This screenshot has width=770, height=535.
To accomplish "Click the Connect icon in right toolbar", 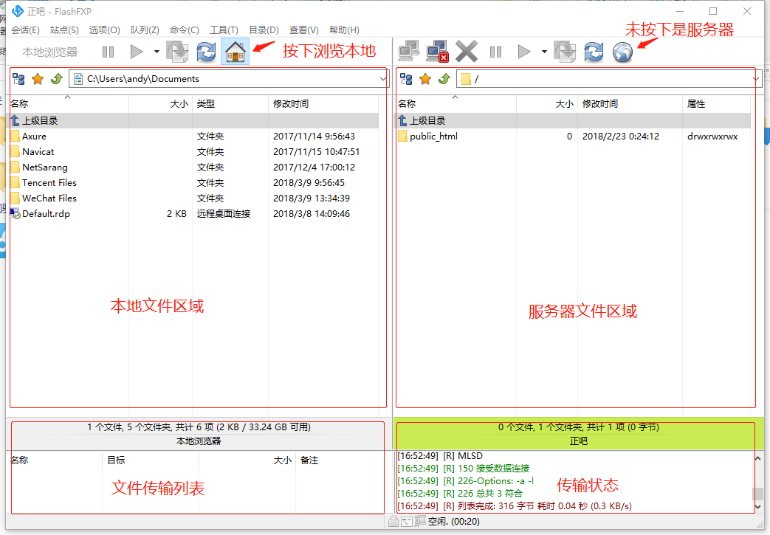I will tap(408, 52).
